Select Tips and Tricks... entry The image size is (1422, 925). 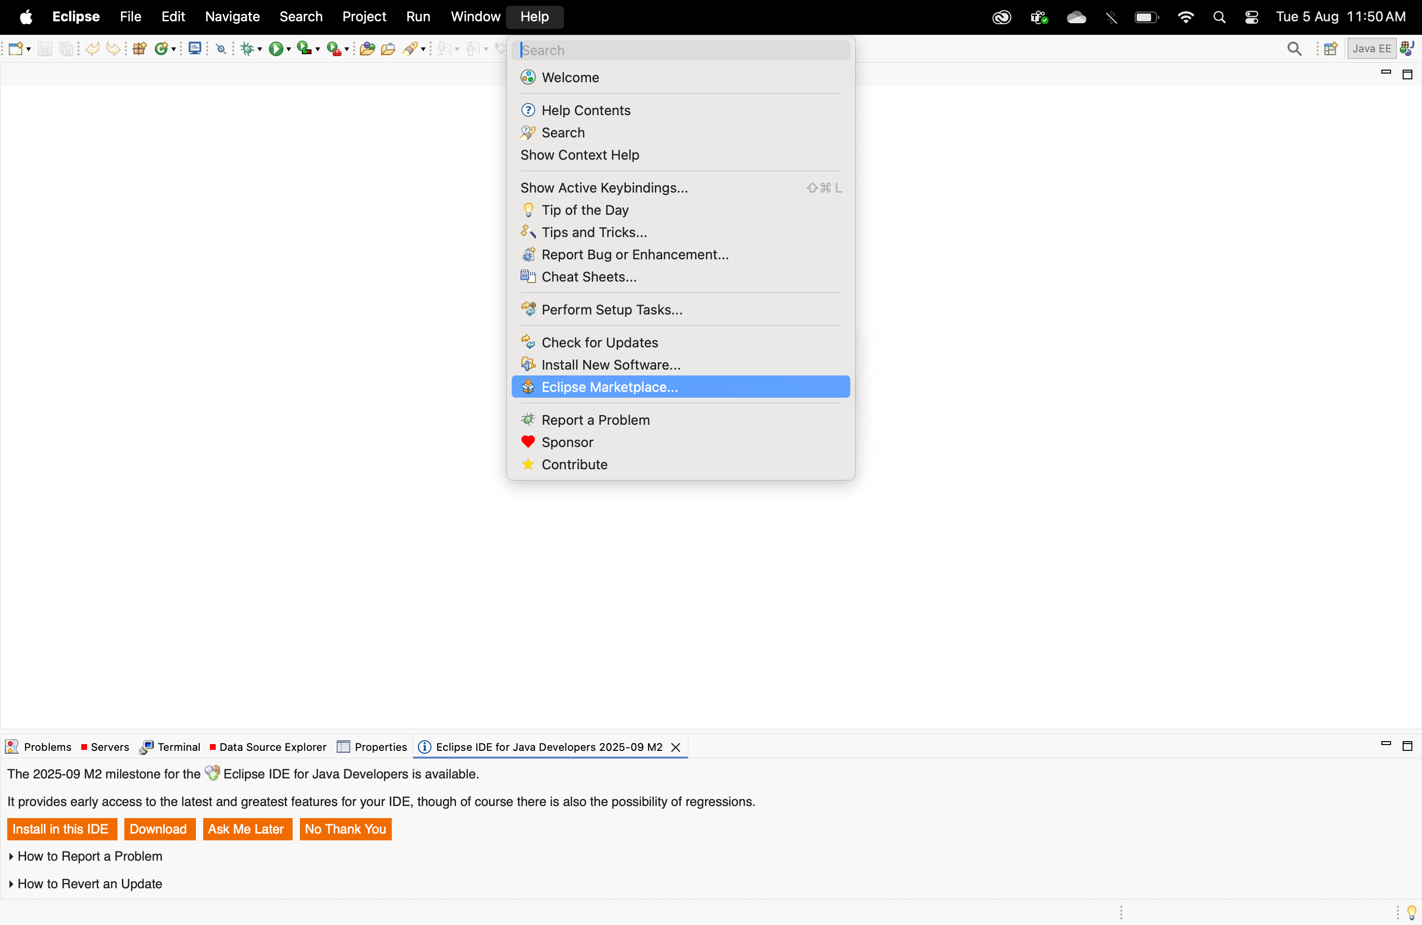click(681, 232)
